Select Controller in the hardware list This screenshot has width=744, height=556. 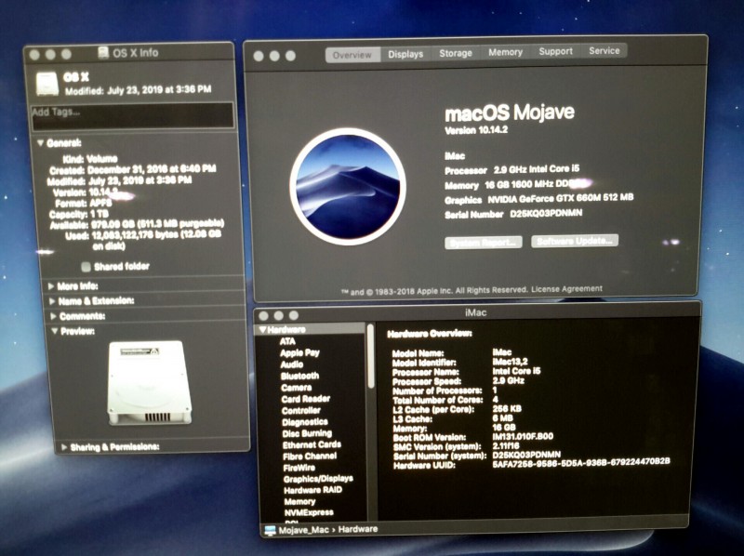coord(300,410)
